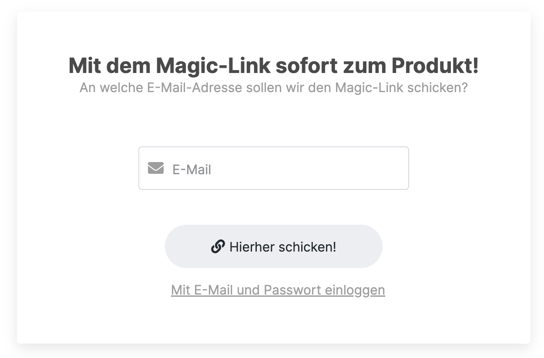Select the E-Mail placeholder text area

coord(191,169)
